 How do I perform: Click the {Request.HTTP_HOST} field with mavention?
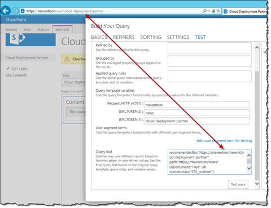coord(197,105)
